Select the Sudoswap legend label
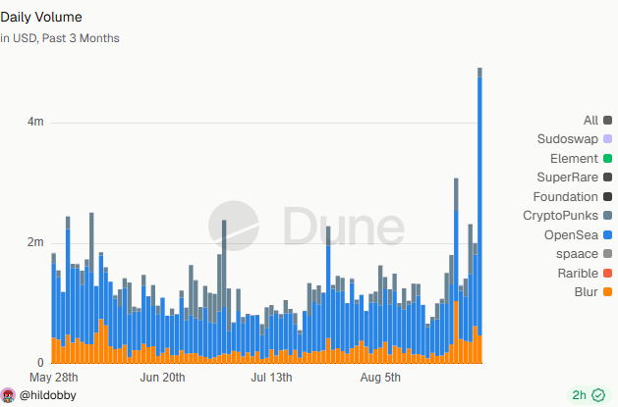 tap(568, 139)
